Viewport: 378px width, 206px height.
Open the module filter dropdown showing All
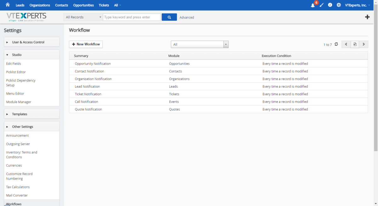(199, 44)
